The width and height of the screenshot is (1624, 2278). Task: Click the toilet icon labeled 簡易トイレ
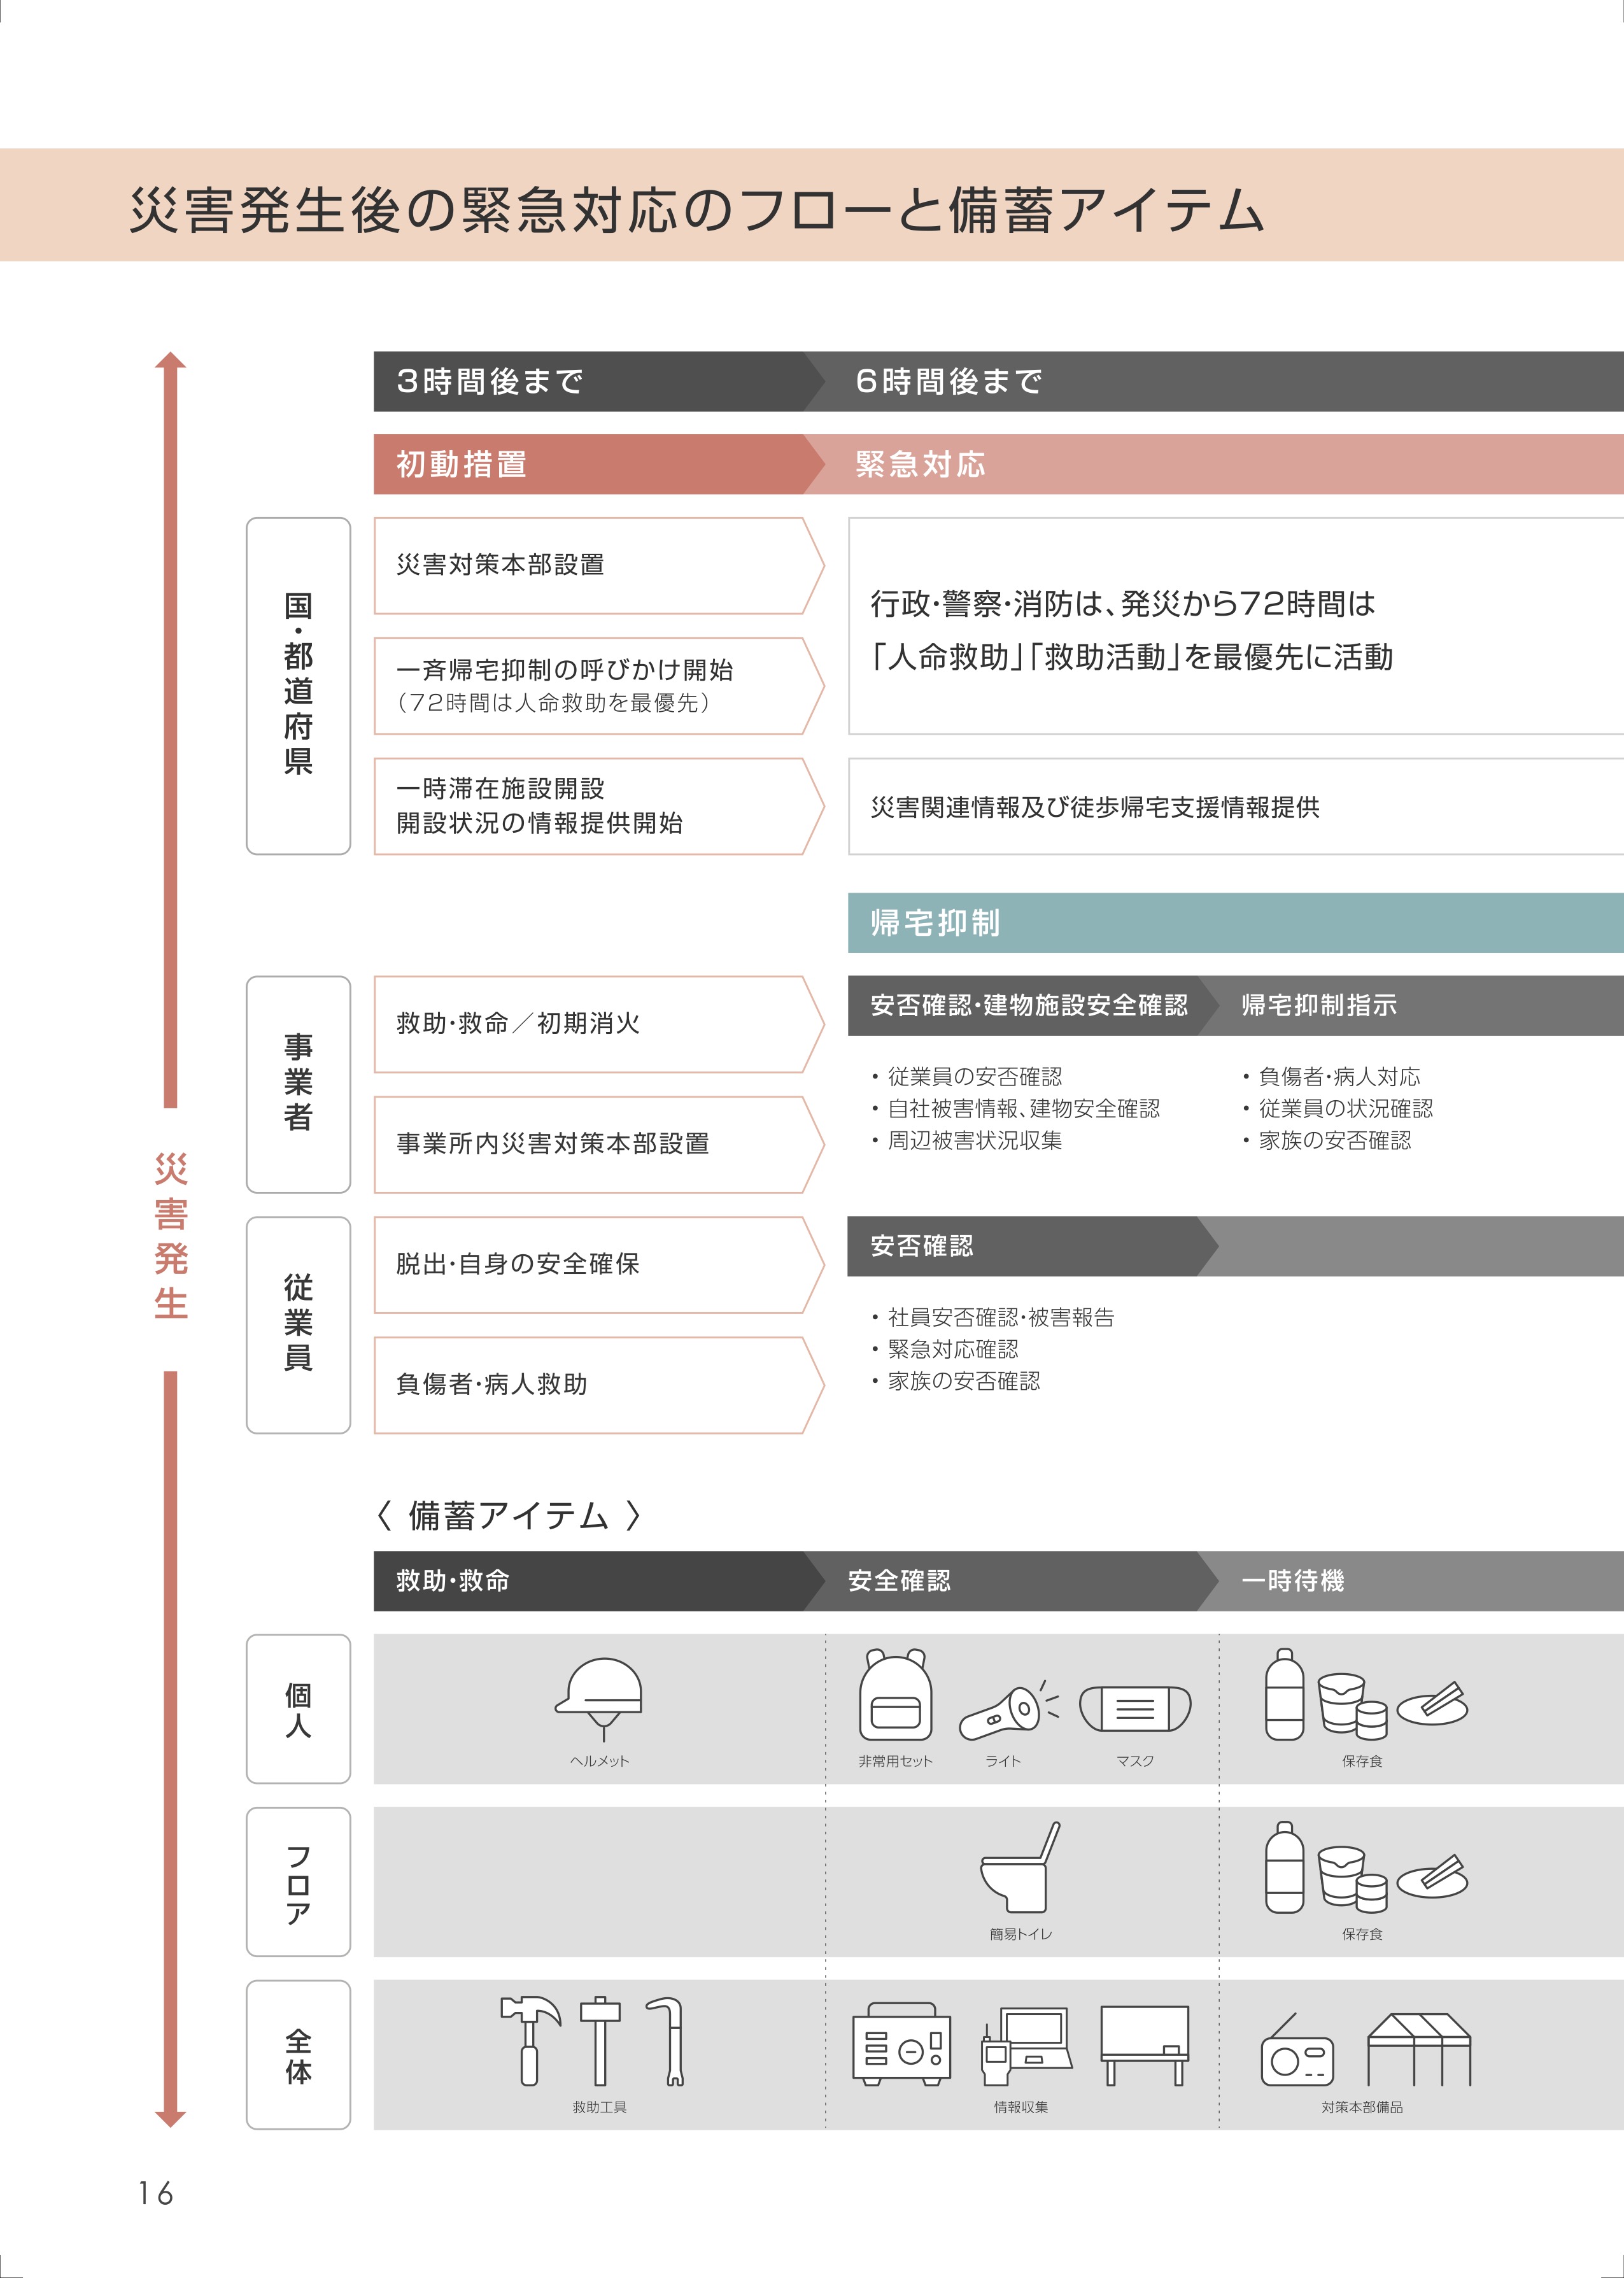(x=1020, y=1867)
